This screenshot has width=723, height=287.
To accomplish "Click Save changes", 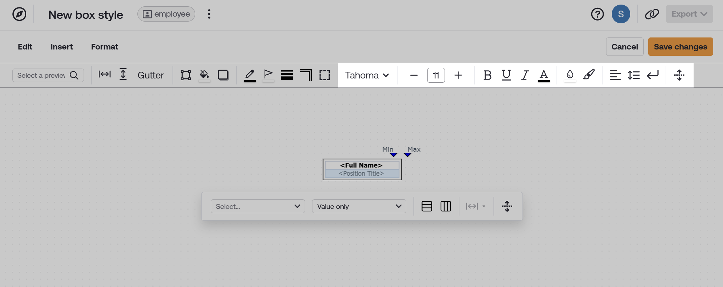I will pyautogui.click(x=680, y=47).
